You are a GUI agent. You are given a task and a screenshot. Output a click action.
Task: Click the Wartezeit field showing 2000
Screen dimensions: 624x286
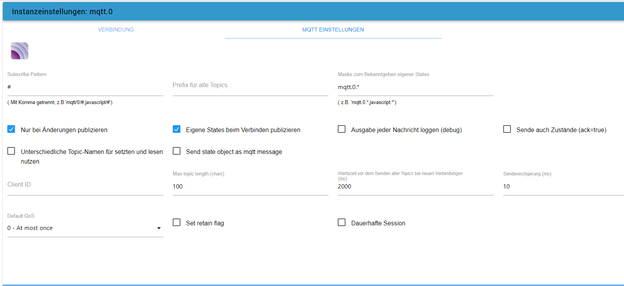[415, 187]
